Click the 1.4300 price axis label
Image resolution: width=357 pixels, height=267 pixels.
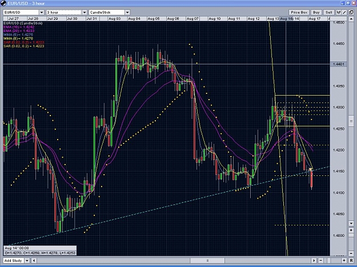[x=339, y=107]
